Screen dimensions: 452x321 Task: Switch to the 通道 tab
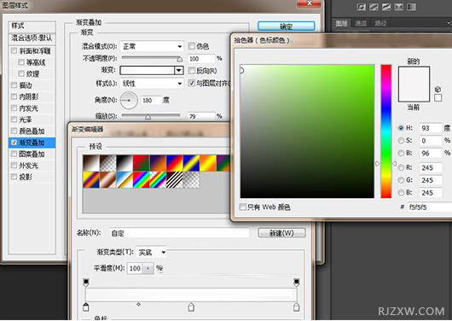click(361, 23)
